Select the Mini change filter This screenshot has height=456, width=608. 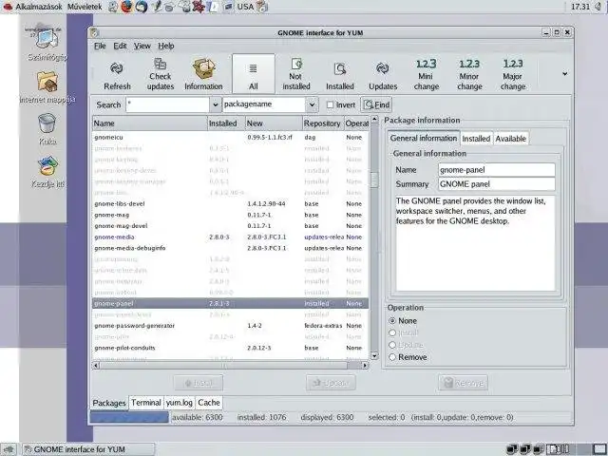(426, 74)
